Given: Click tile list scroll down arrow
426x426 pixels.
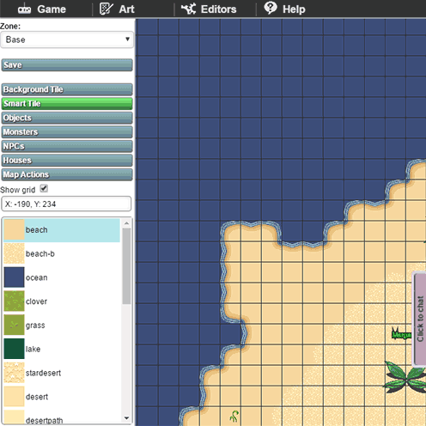Looking at the screenshot, I should pos(126,418).
